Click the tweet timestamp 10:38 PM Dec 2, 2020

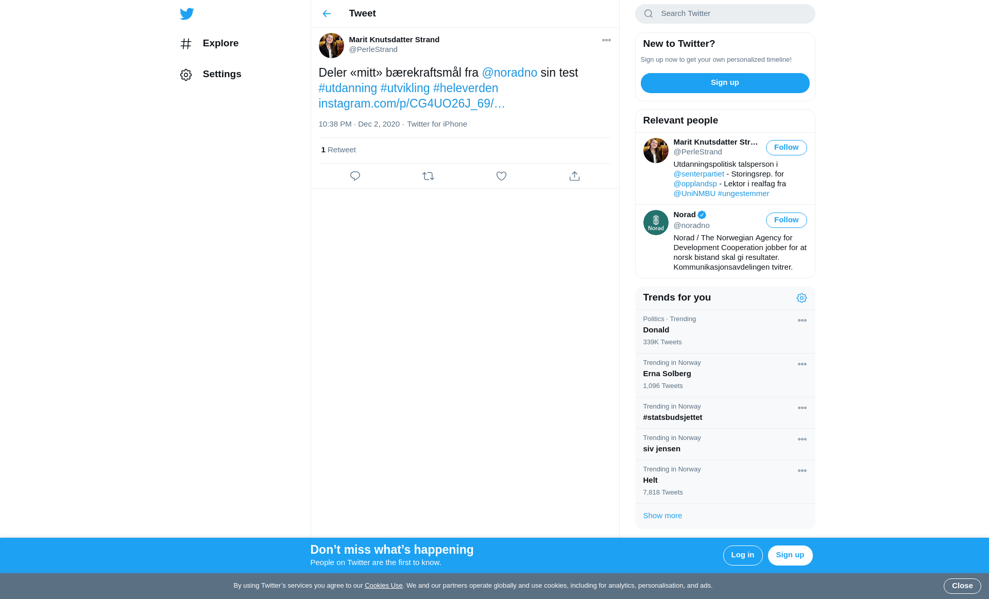359,124
